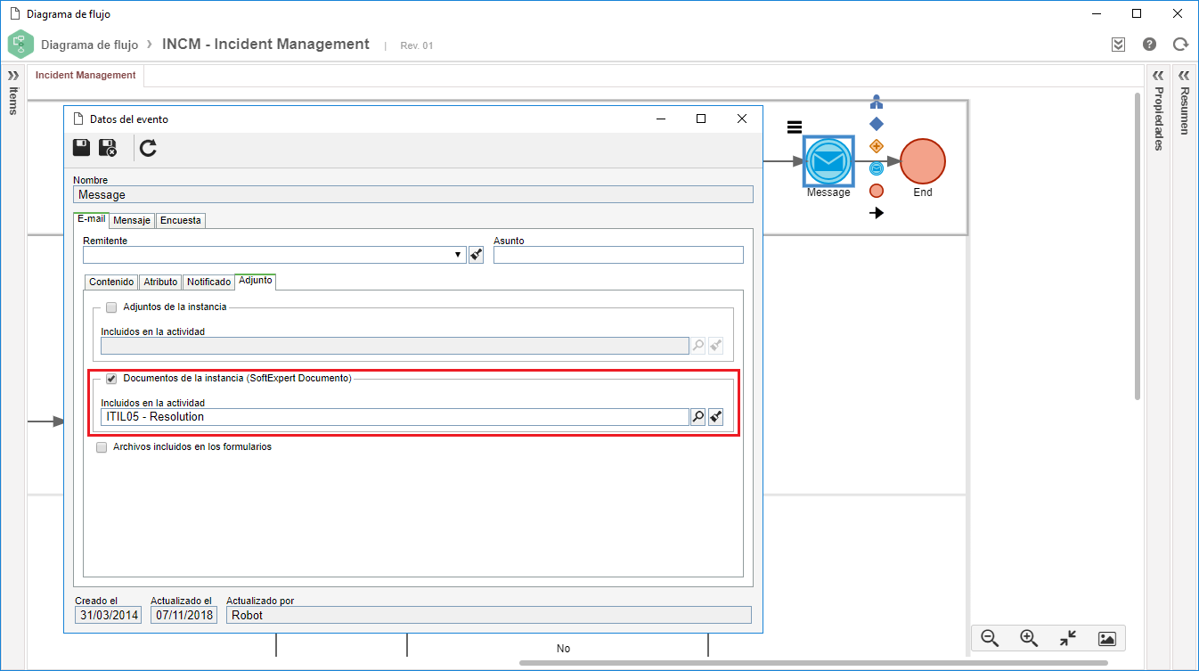The height and width of the screenshot is (671, 1199).
Task: Expand the Resumen side panel
Action: (x=1184, y=75)
